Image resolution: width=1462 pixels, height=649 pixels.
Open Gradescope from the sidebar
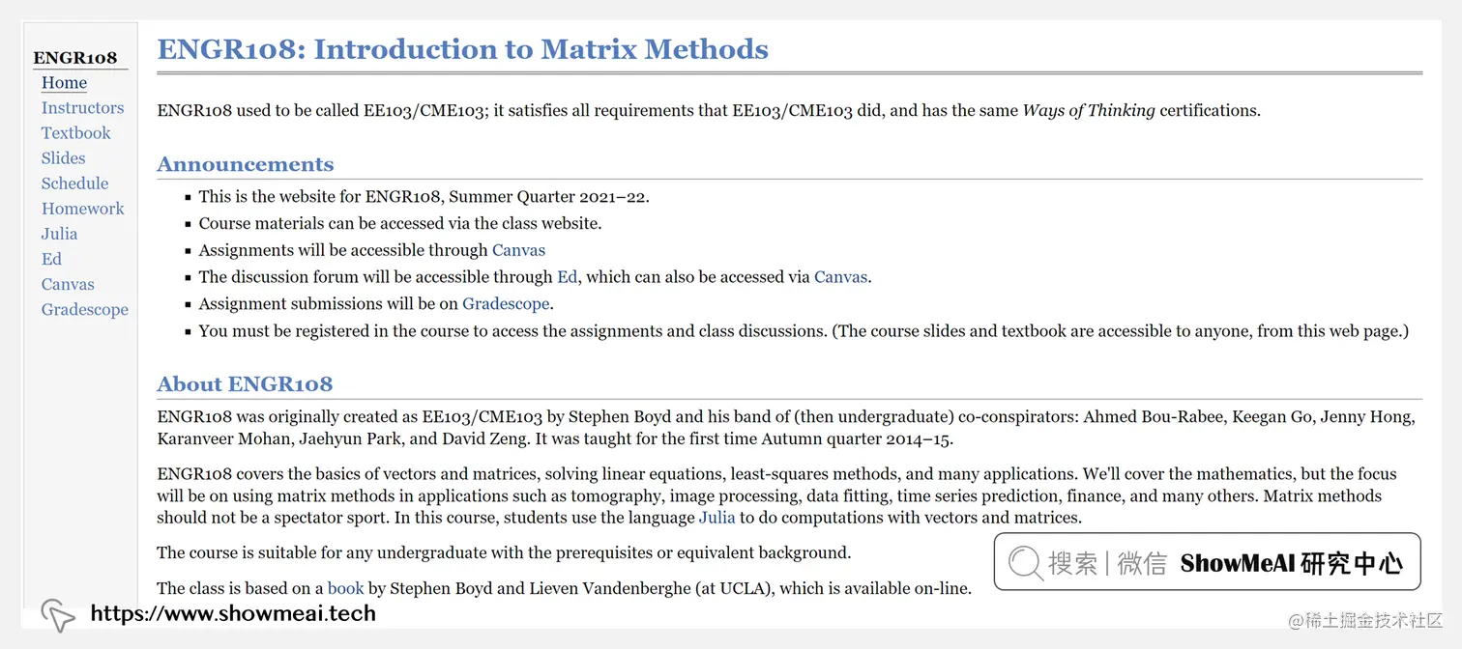click(84, 309)
